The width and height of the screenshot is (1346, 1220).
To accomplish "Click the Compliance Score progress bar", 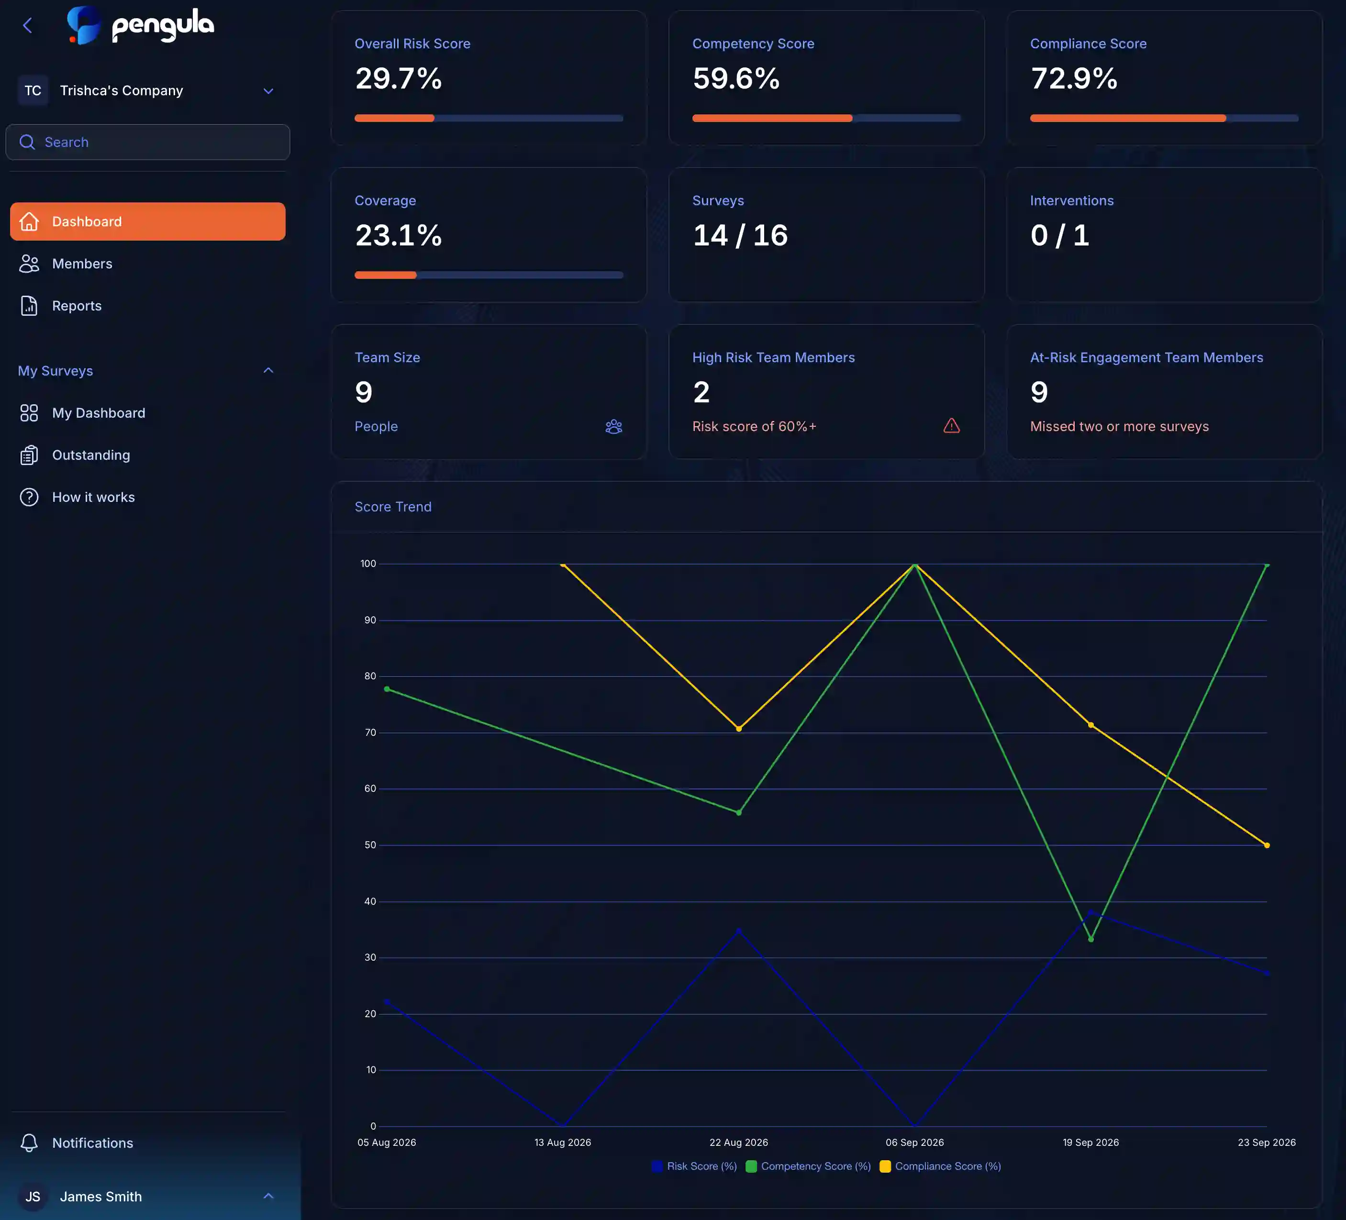I will [x=1164, y=118].
